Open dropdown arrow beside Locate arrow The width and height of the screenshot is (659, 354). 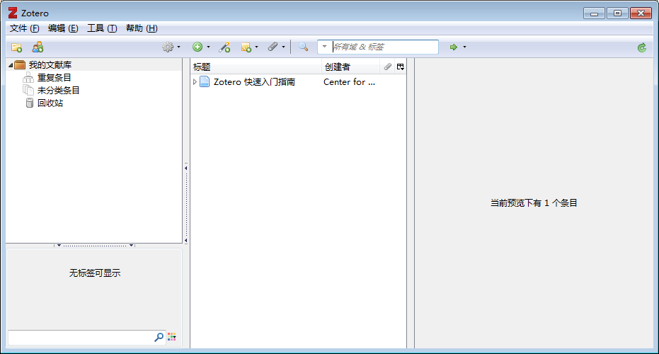(x=464, y=47)
